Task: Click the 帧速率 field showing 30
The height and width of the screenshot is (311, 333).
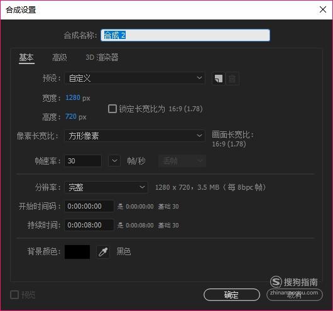Action: pos(83,161)
